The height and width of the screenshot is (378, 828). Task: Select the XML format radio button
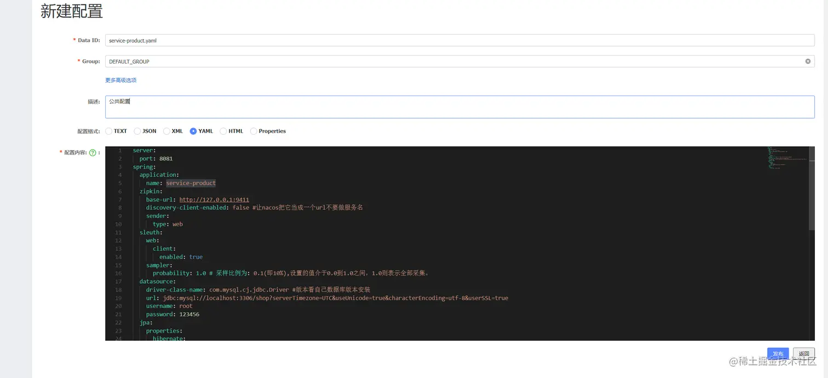166,131
